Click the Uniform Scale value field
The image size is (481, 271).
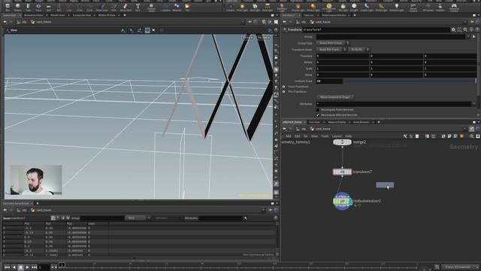(329, 81)
